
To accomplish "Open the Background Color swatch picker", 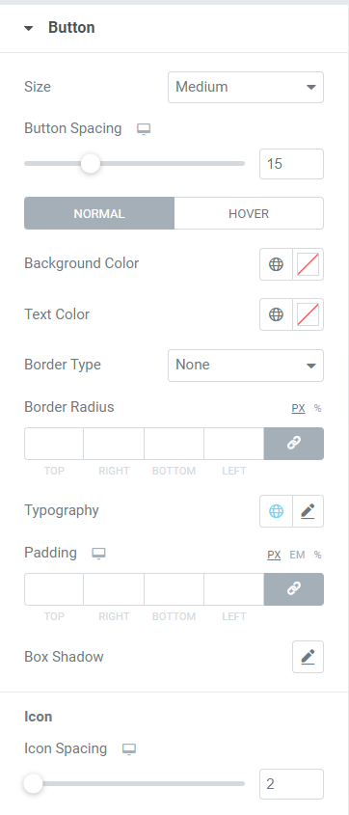I will click(x=308, y=264).
